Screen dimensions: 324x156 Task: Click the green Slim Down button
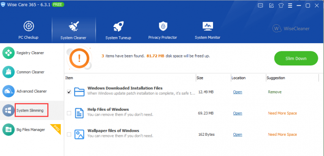coord(296,58)
